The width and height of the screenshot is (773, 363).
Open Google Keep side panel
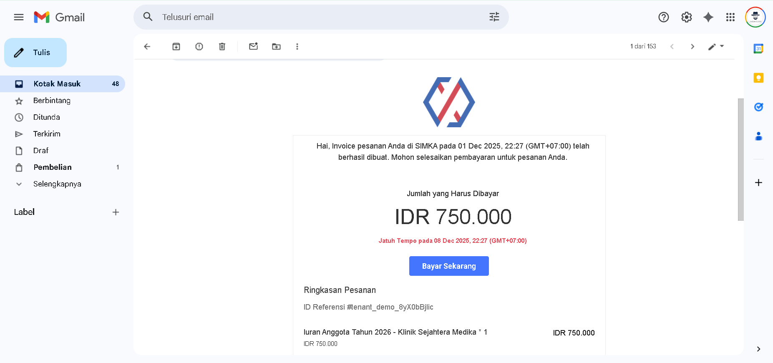(x=758, y=78)
